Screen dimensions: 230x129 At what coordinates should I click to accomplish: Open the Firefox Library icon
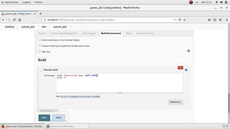(210, 20)
